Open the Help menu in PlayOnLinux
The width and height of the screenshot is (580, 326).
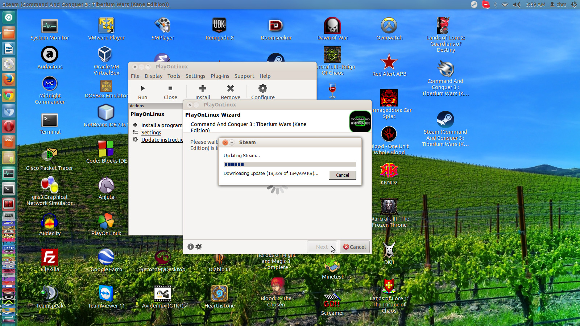point(265,76)
